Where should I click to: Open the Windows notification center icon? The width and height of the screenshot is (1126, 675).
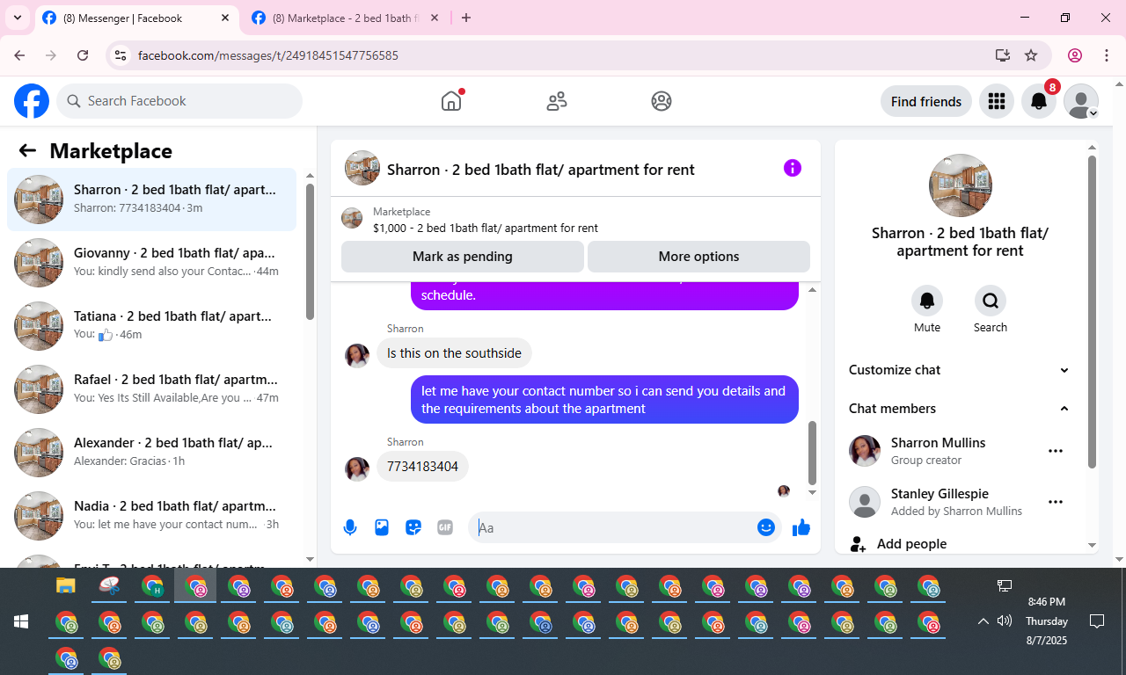[1097, 621]
